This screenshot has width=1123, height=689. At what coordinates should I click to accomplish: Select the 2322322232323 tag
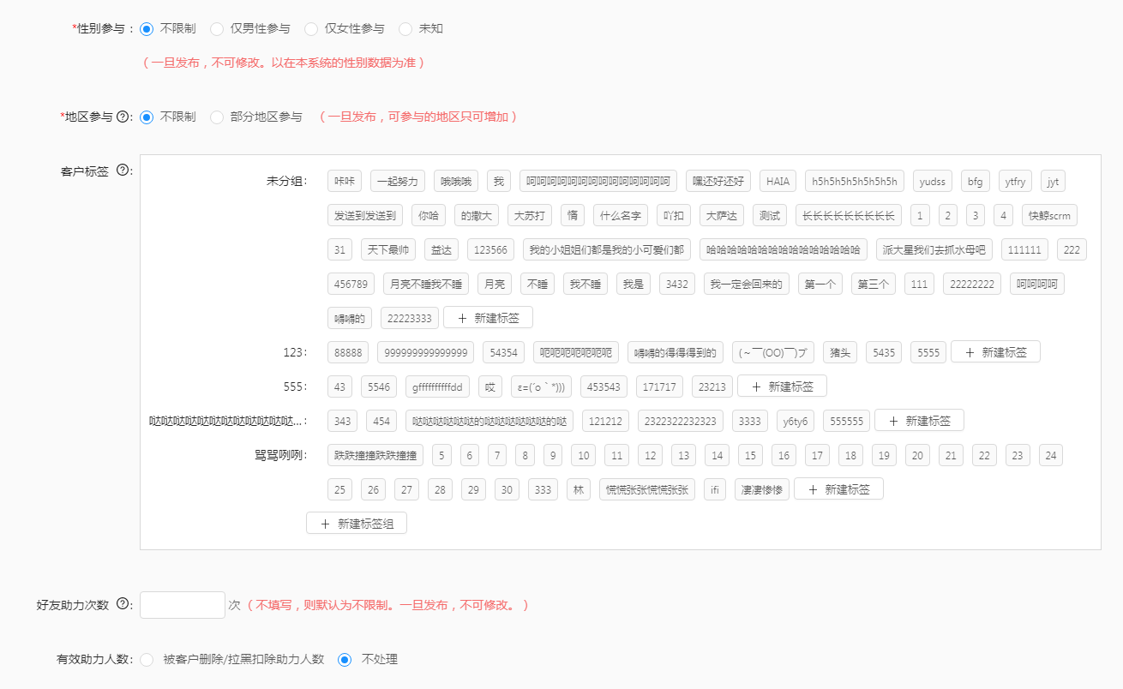point(682,421)
